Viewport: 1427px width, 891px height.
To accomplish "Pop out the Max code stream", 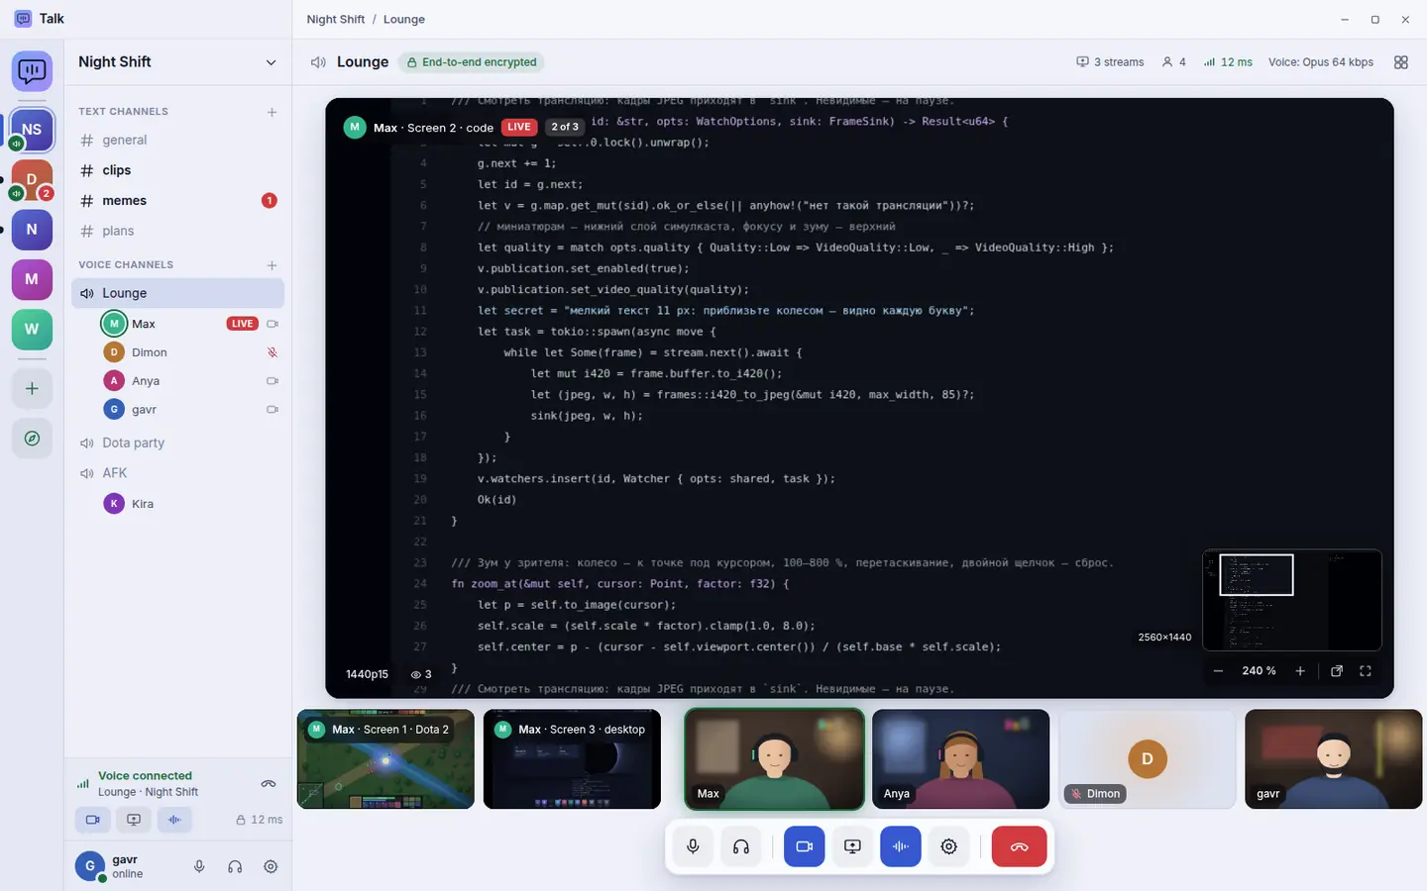I will pos(1336,671).
